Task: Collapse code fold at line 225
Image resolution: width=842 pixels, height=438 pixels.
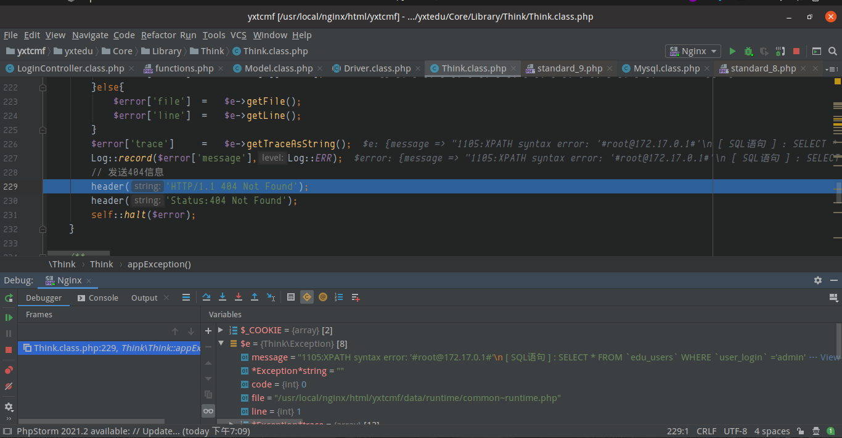Action: point(43,130)
